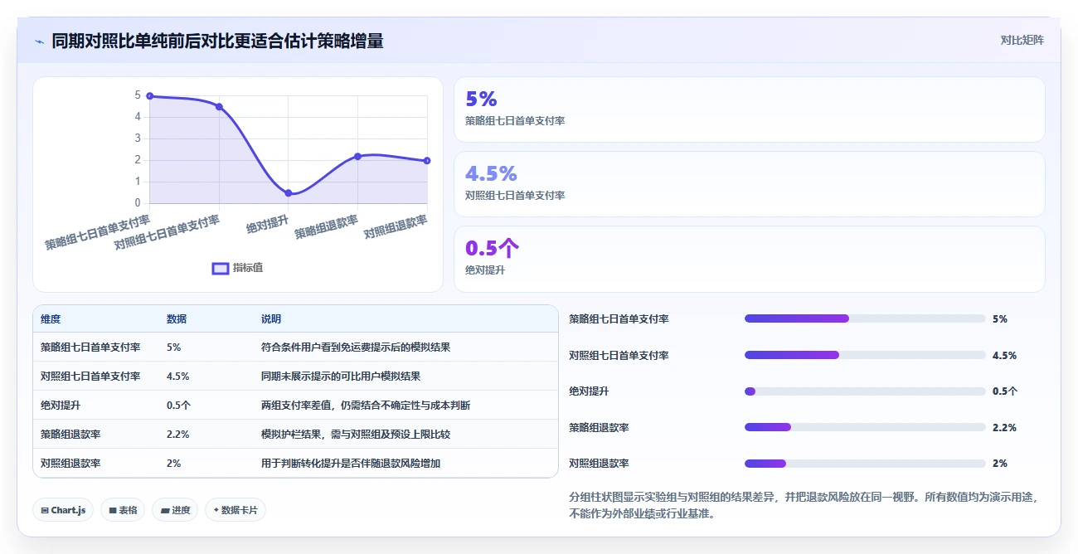Click the progress bar for 策略组退款率
This screenshot has height=554, width=1078.
click(865, 427)
